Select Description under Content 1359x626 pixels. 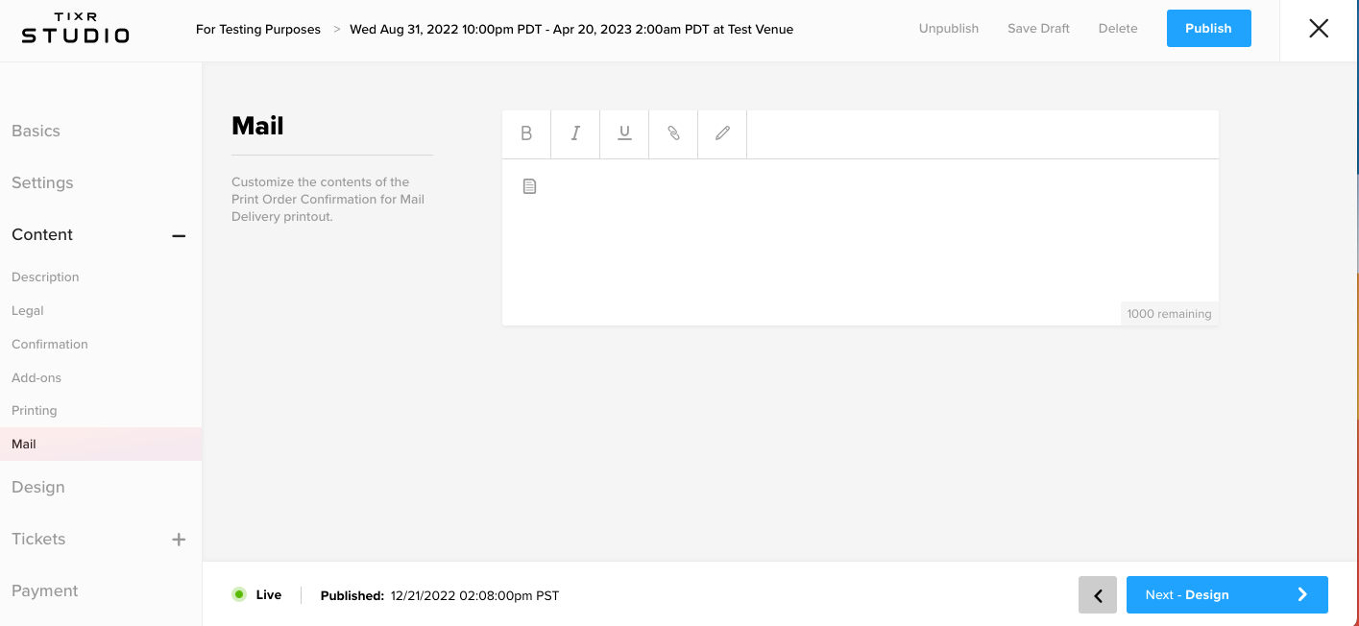tap(45, 277)
